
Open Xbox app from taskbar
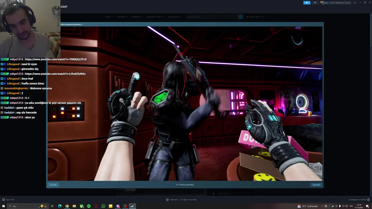[81, 206]
